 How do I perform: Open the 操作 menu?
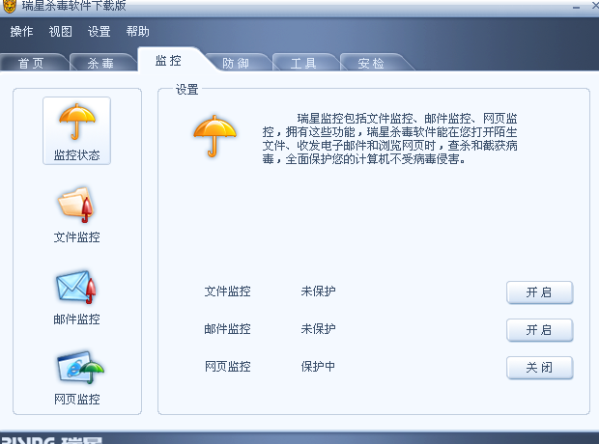[x=21, y=31]
